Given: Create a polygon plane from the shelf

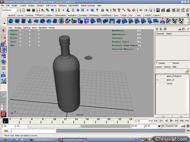Looking at the screenshot, I should [36, 21].
